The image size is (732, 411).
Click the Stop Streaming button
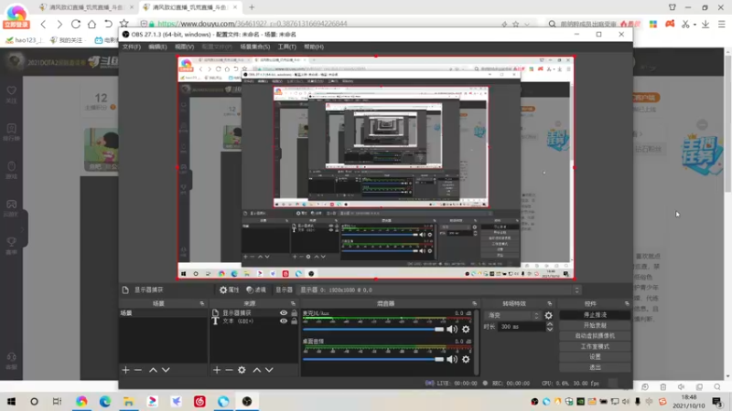coord(595,315)
